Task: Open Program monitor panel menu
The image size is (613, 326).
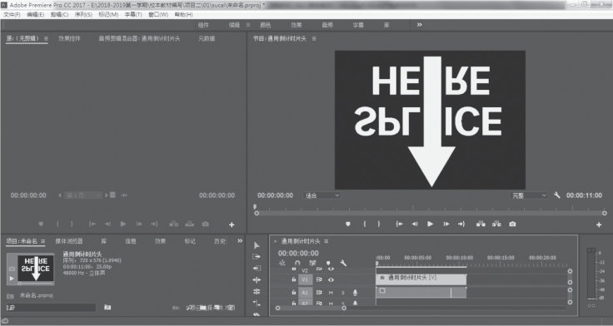Action: click(x=314, y=38)
